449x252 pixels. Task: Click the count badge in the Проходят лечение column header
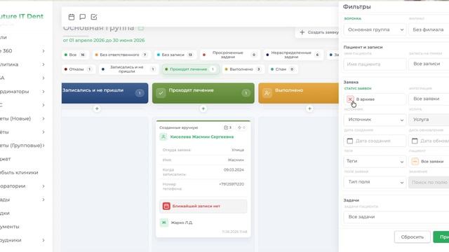point(246,93)
